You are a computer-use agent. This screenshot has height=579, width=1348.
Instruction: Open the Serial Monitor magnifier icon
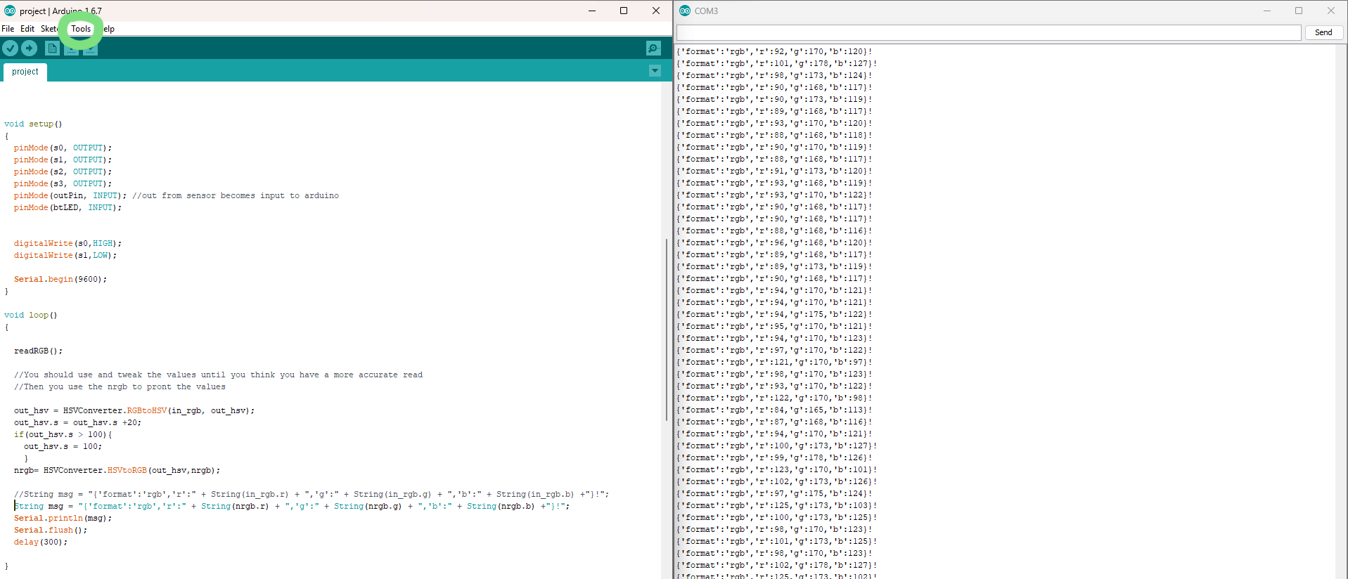[653, 48]
